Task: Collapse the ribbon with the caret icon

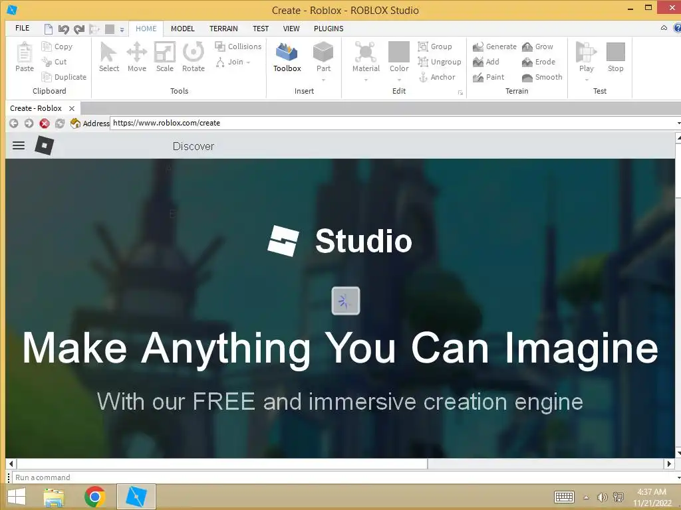Action: point(664,28)
